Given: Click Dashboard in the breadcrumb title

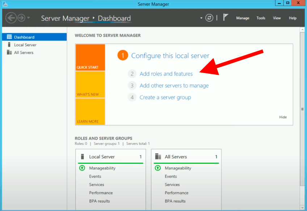Looking at the screenshot, I should point(114,18).
